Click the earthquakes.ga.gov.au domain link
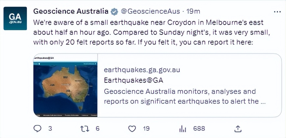Screen dimensions: 286x138 142,70
